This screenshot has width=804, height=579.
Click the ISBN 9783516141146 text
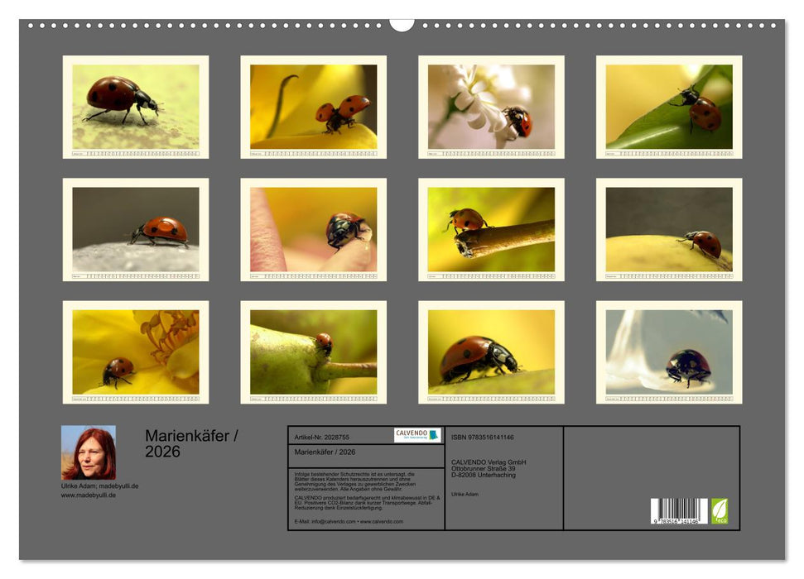pos(483,437)
